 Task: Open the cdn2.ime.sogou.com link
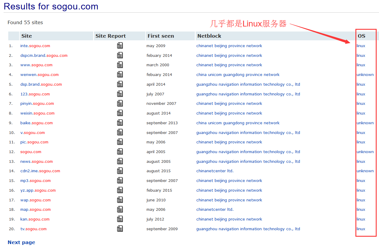point(40,171)
